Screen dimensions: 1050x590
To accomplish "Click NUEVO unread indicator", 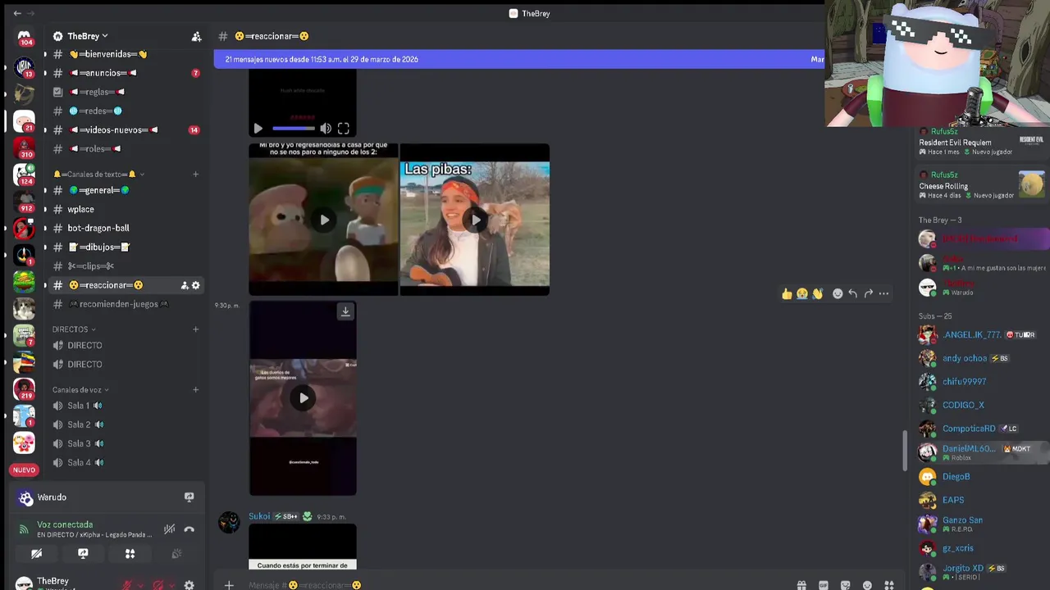I will point(24,470).
